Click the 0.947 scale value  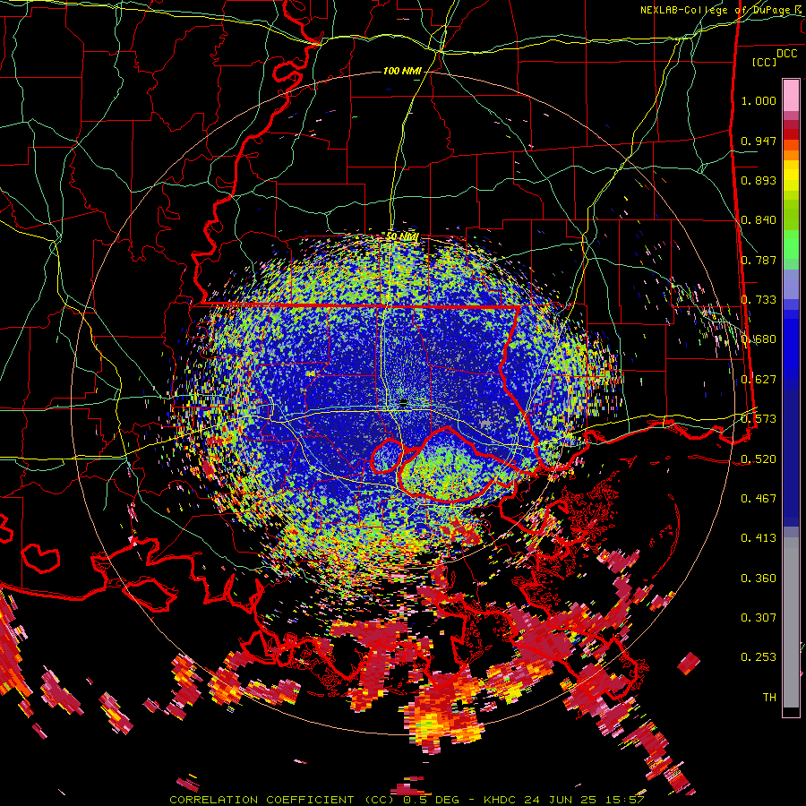click(x=759, y=141)
